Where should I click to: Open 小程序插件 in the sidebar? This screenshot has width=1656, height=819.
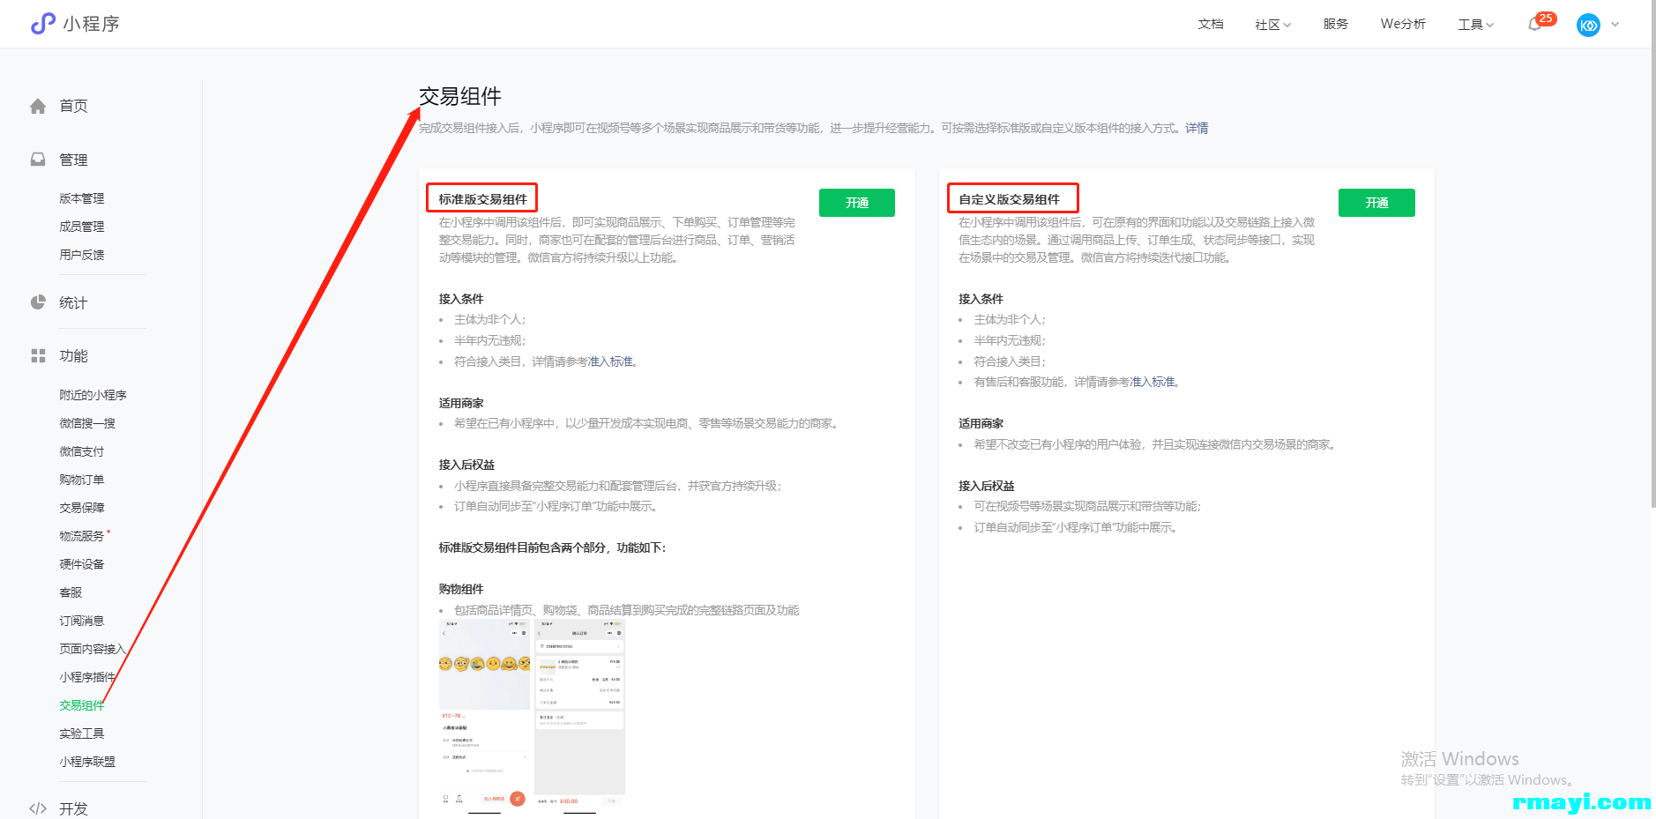tap(87, 677)
